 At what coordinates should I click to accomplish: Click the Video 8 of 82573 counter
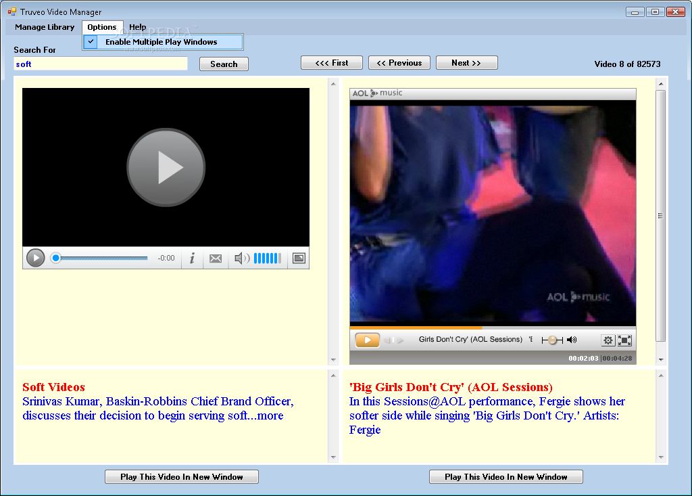pyautogui.click(x=627, y=64)
